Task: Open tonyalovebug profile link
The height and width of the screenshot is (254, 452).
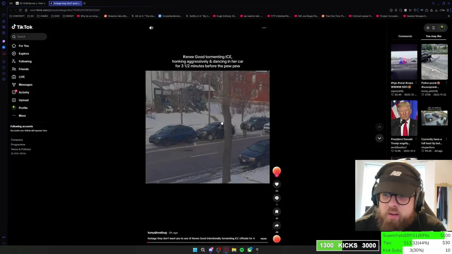Action: pos(157,233)
